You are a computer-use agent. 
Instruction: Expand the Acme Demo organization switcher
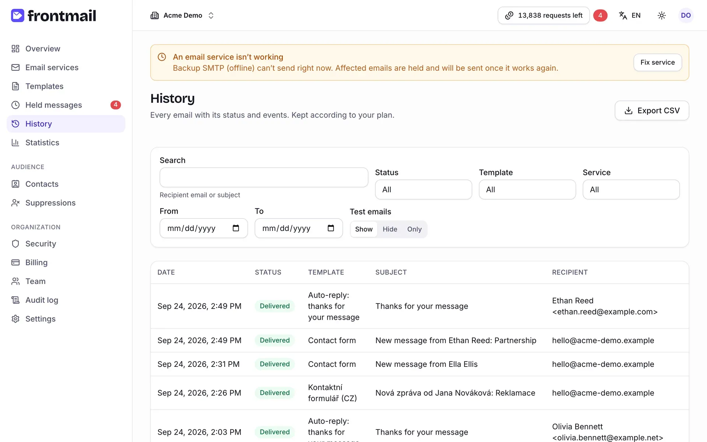[182, 15]
